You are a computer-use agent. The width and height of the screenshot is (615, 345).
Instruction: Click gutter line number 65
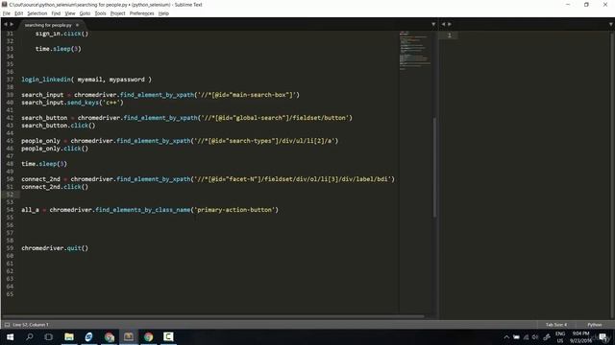10,294
